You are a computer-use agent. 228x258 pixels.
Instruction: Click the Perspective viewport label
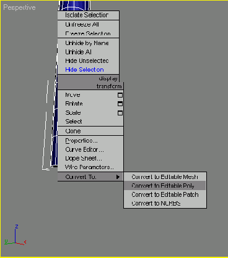[x=19, y=7]
